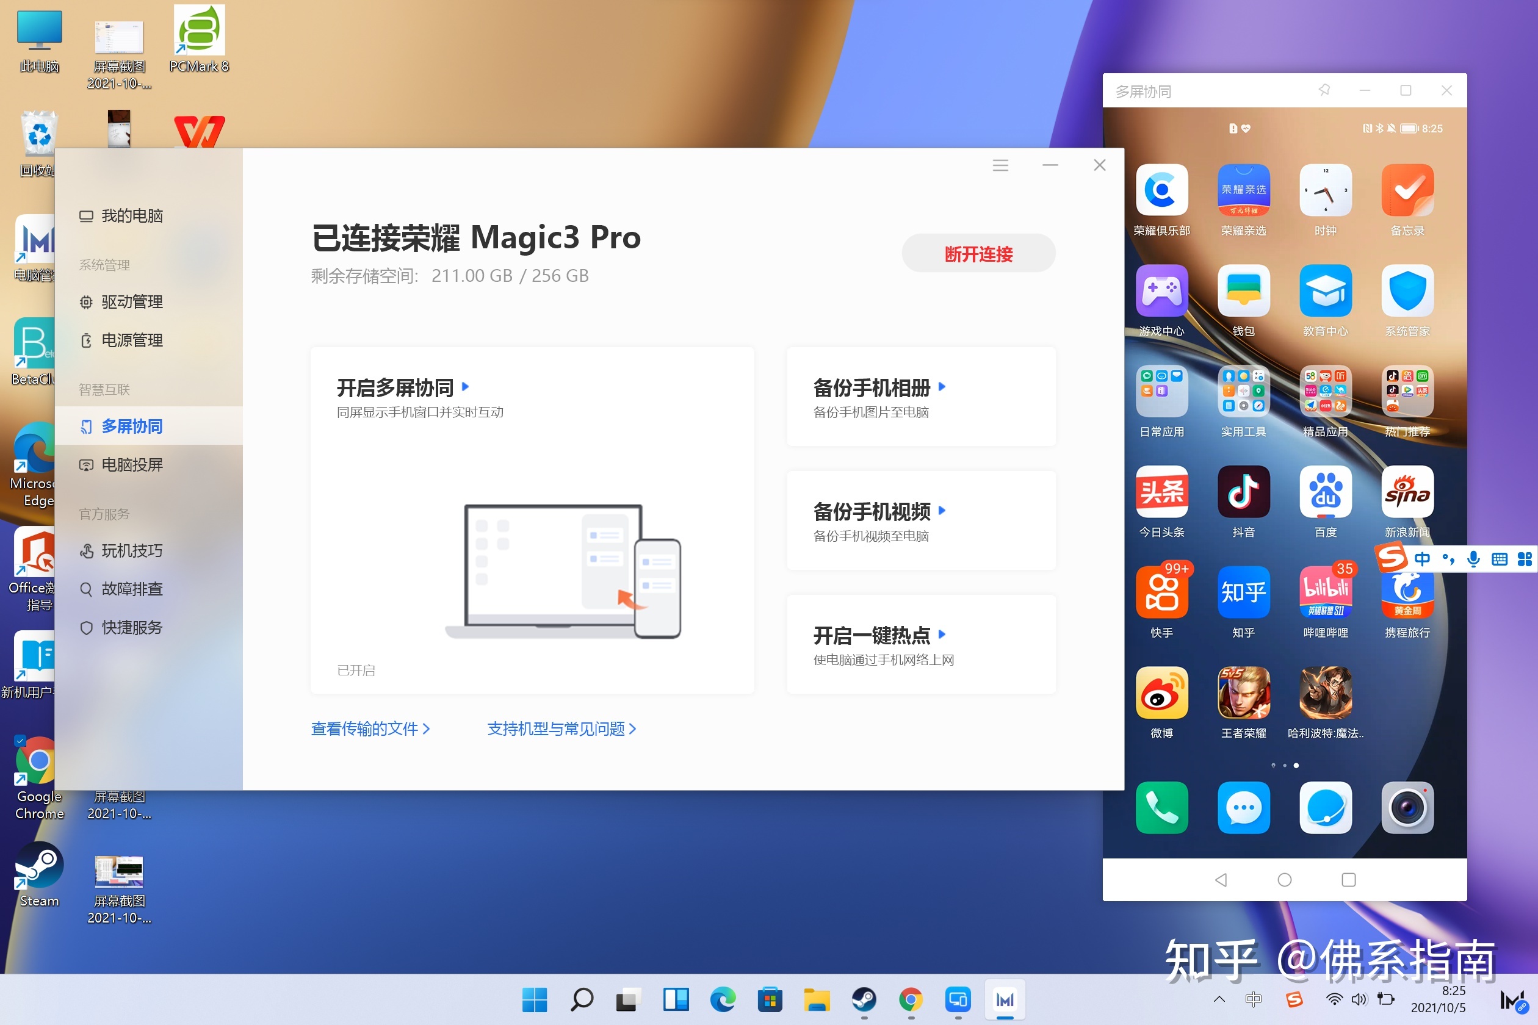Open taskbar Search
Image resolution: width=1538 pixels, height=1025 pixels.
pyautogui.click(x=581, y=999)
